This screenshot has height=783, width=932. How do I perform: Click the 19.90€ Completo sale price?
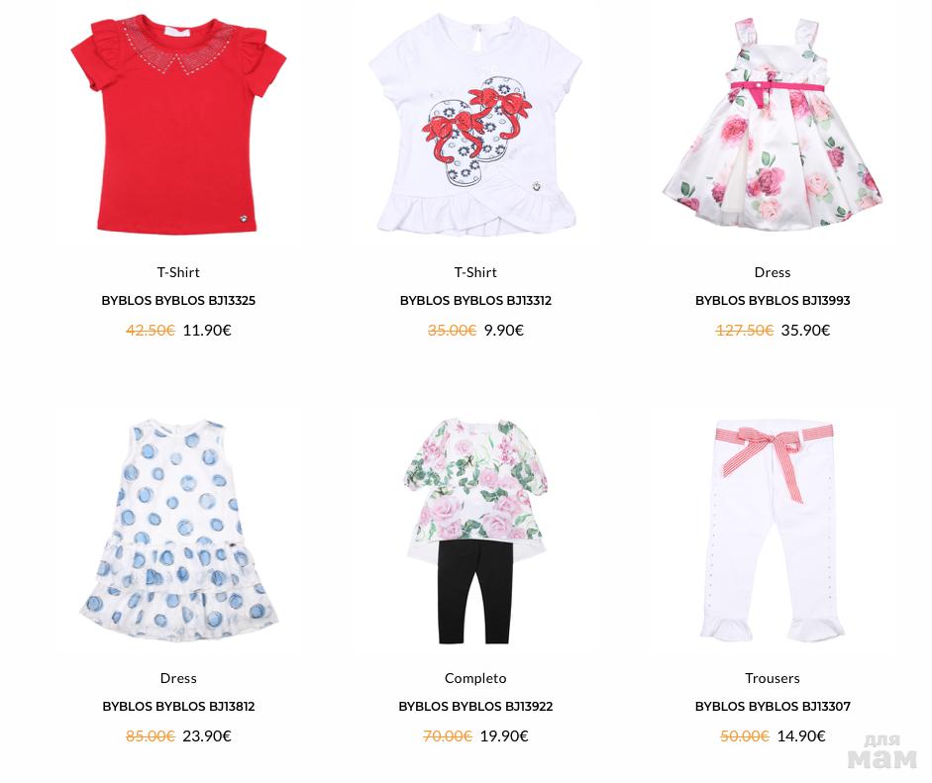(504, 736)
